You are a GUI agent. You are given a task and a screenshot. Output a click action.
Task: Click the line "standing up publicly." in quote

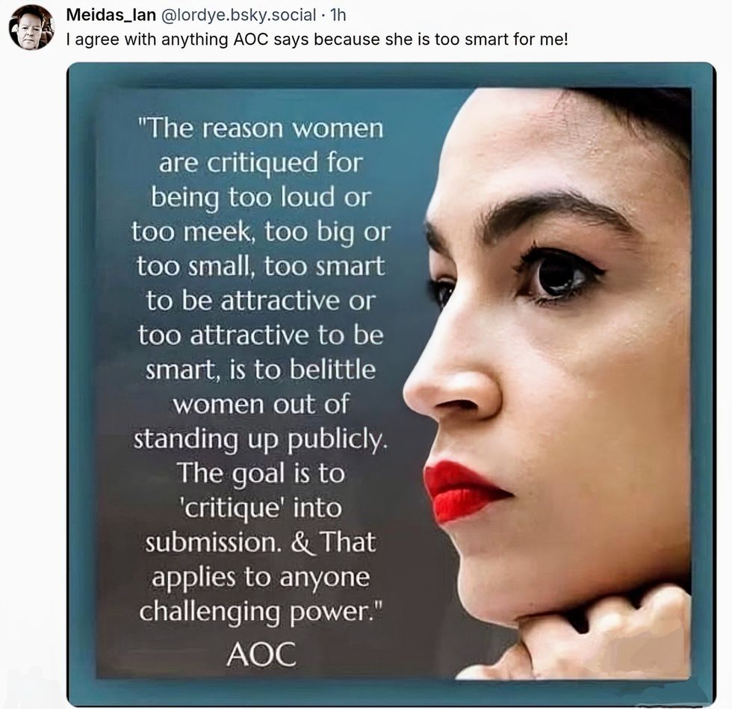click(261, 439)
